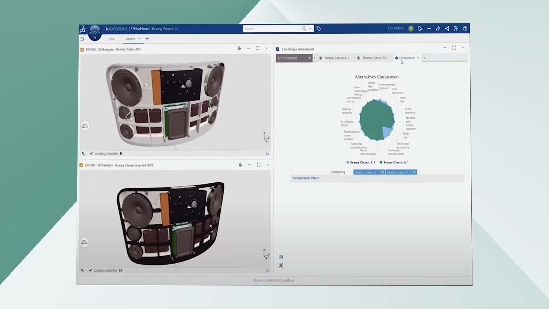The height and width of the screenshot is (309, 549).
Task: Click the share arrow icon
Action: pos(438,29)
